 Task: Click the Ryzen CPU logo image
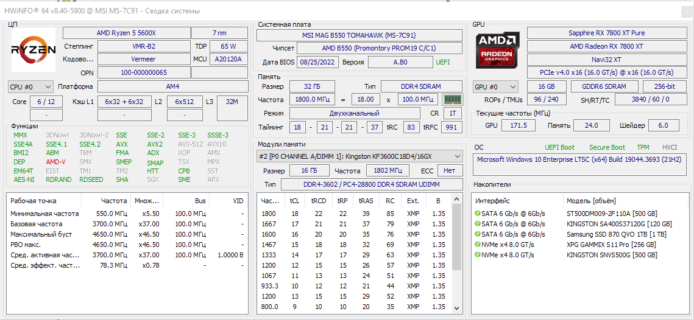pyautogui.click(x=34, y=49)
